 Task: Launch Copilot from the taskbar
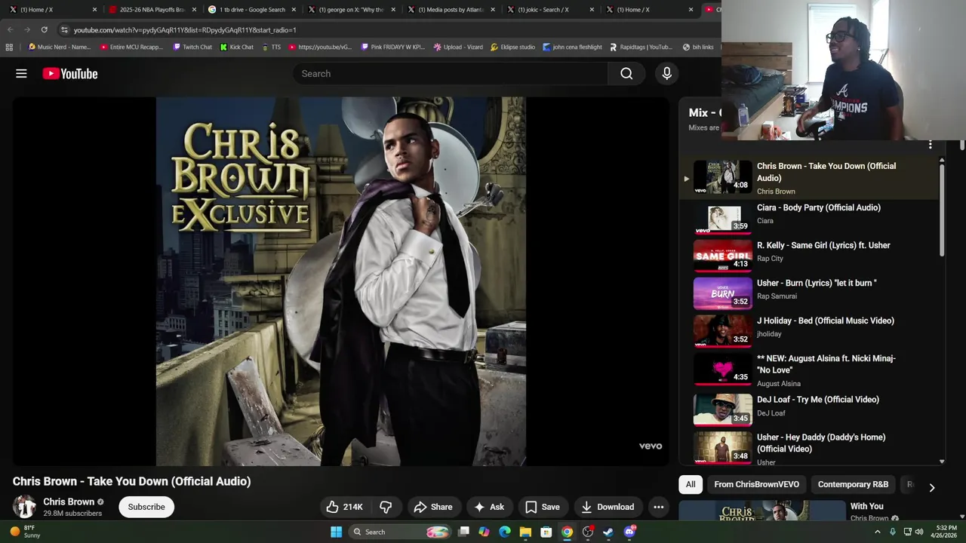coord(484,532)
